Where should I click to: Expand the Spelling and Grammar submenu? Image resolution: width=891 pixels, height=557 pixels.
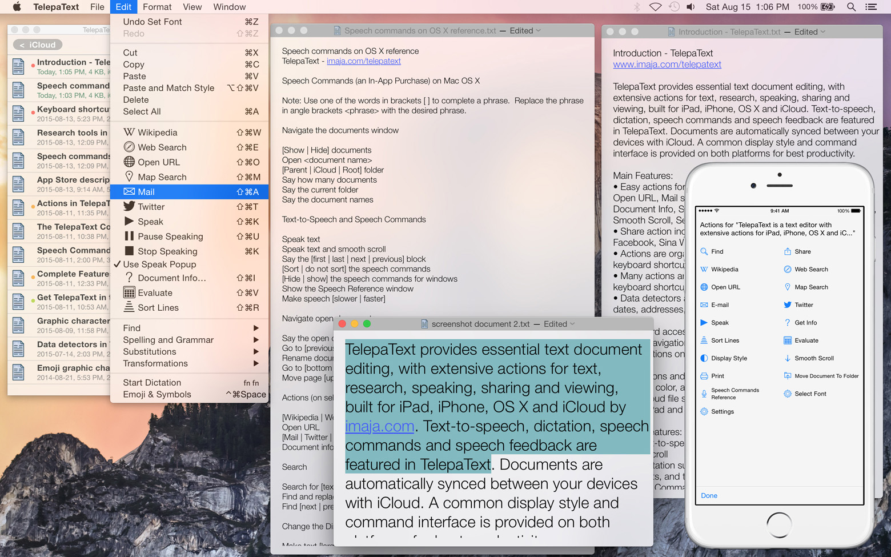click(x=189, y=340)
